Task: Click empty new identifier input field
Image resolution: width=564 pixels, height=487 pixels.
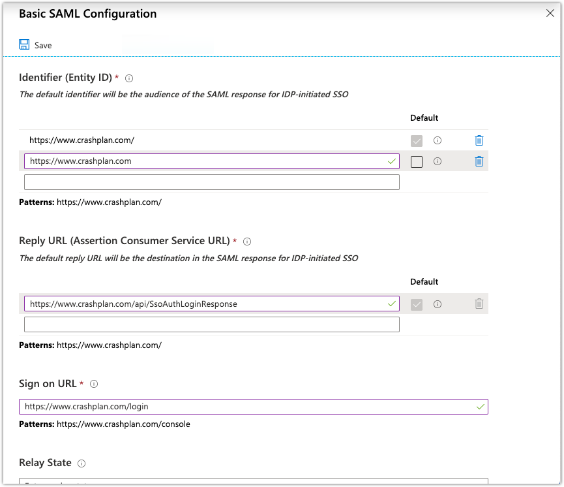Action: (x=212, y=182)
